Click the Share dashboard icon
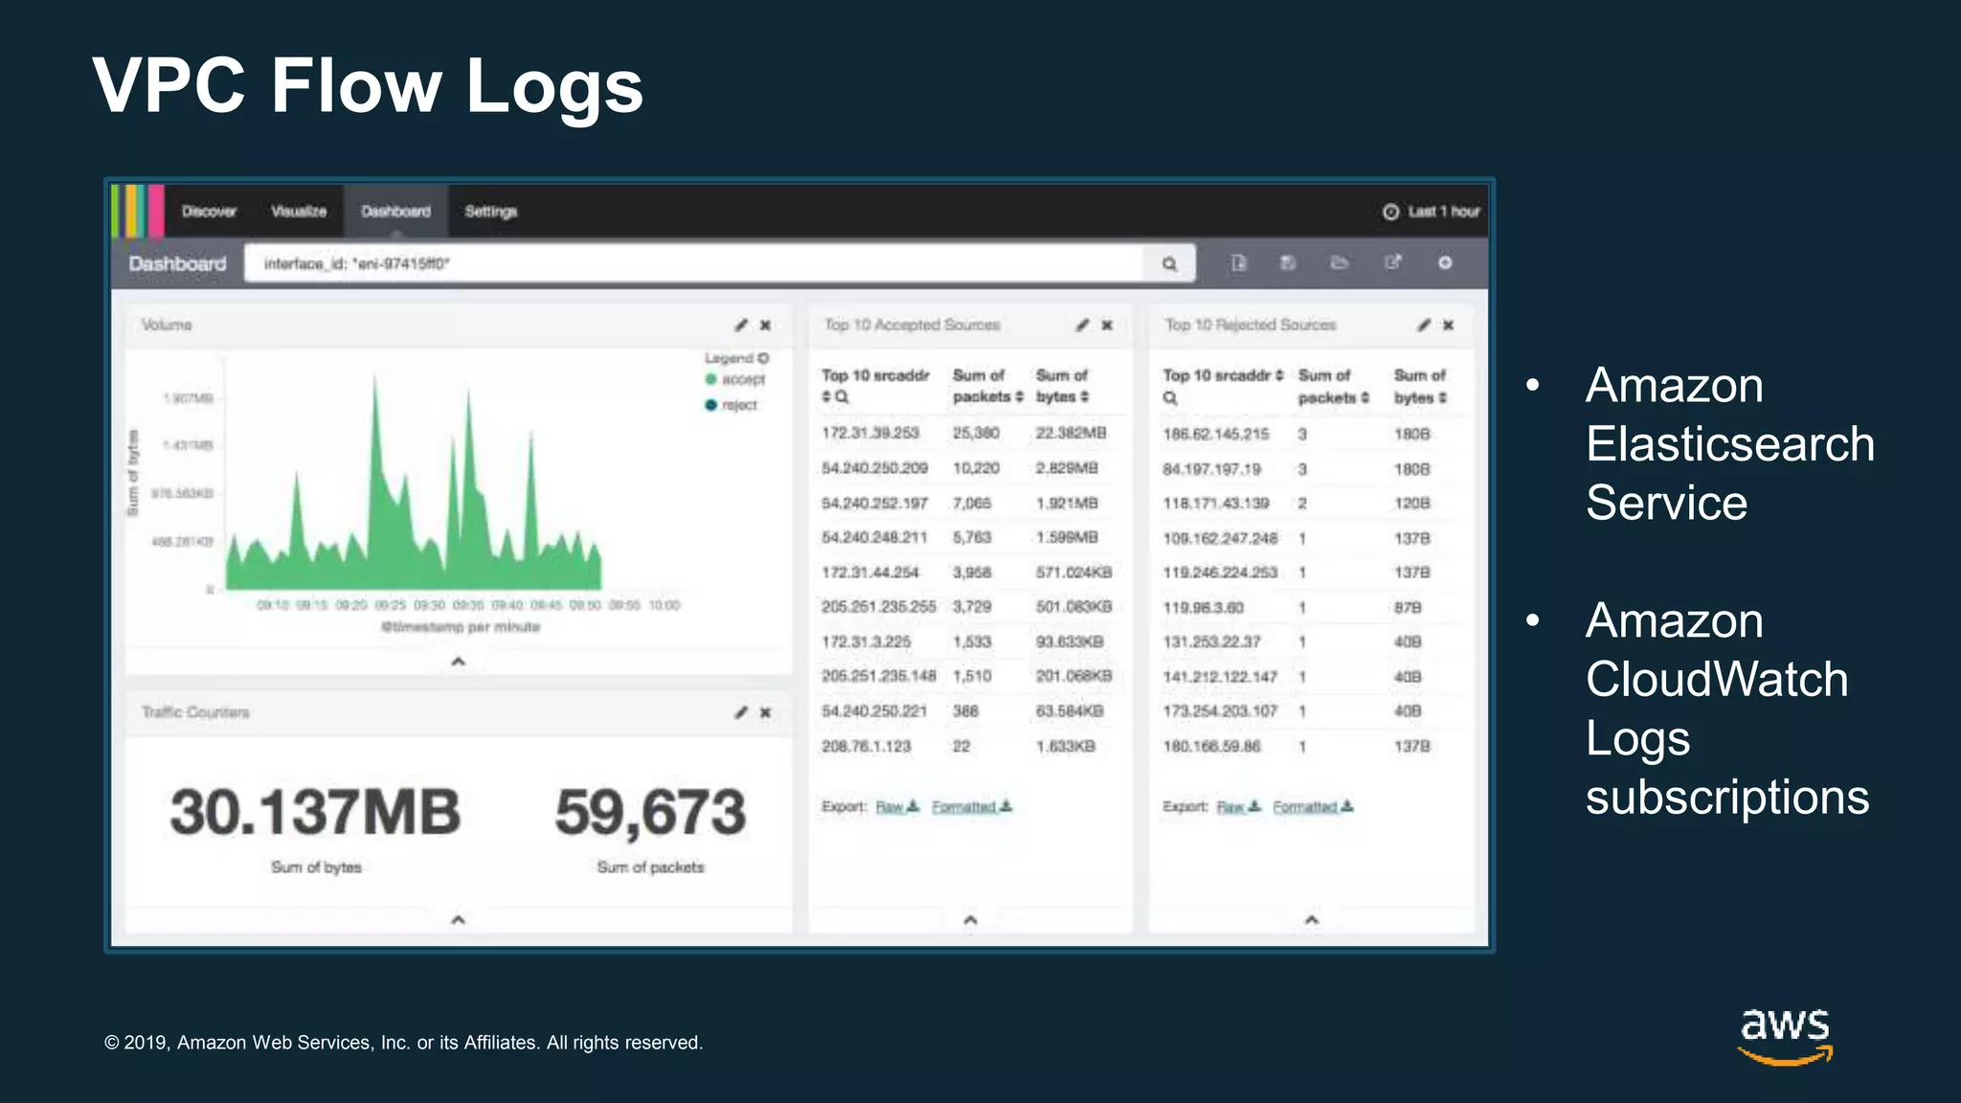Image resolution: width=1961 pixels, height=1103 pixels. tap(1392, 262)
